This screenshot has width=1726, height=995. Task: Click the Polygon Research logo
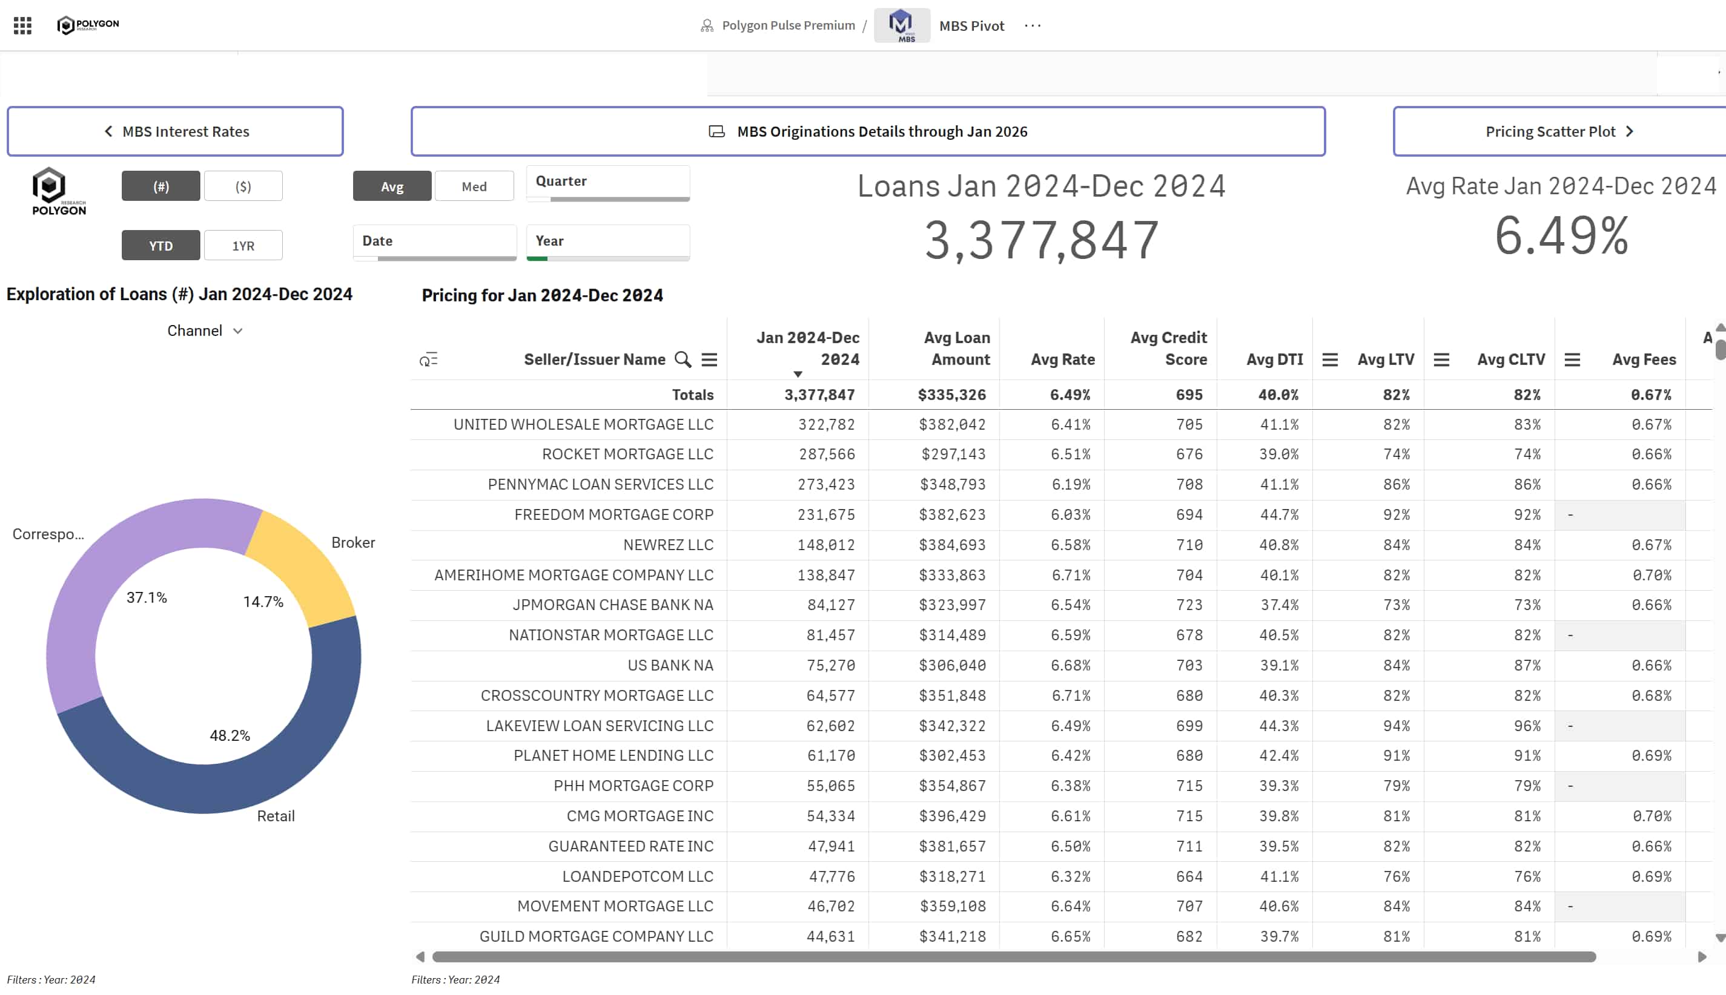point(88,25)
